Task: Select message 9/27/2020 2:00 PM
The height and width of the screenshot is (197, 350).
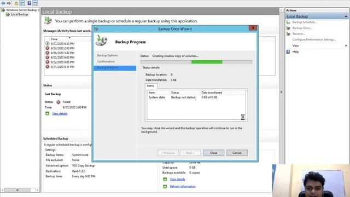Action: [62, 48]
